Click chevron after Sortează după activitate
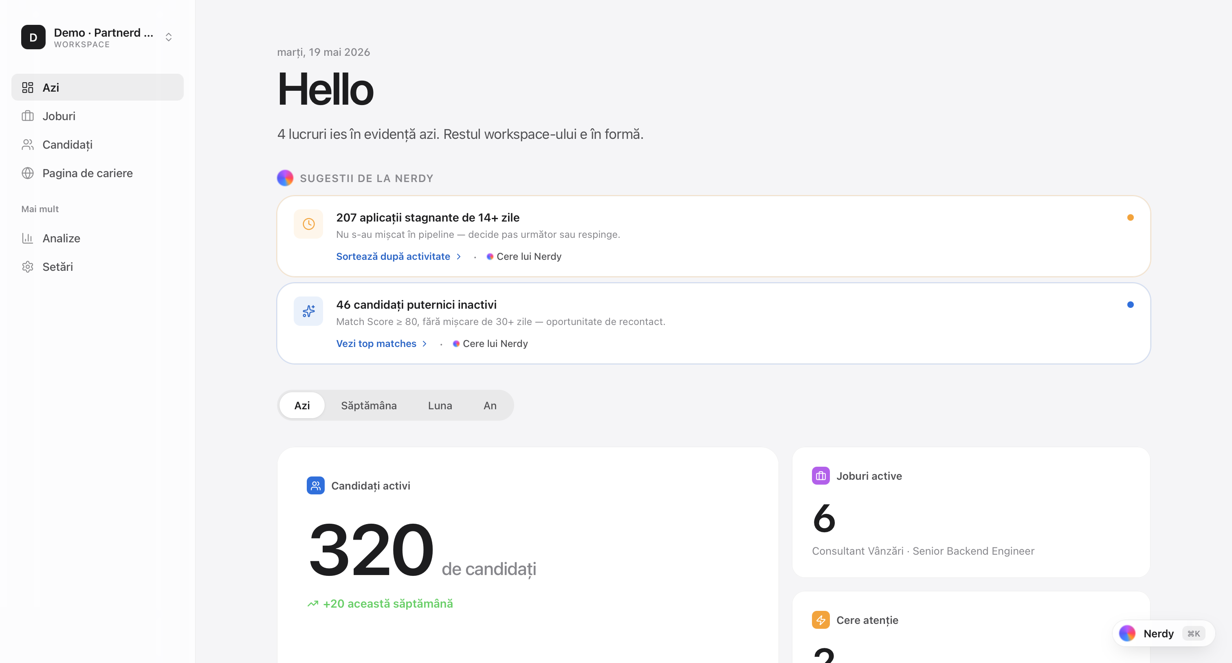The width and height of the screenshot is (1232, 663). [x=459, y=257]
